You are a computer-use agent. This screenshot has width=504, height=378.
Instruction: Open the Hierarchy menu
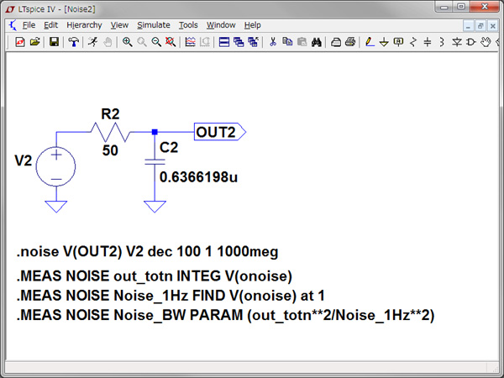pos(84,25)
